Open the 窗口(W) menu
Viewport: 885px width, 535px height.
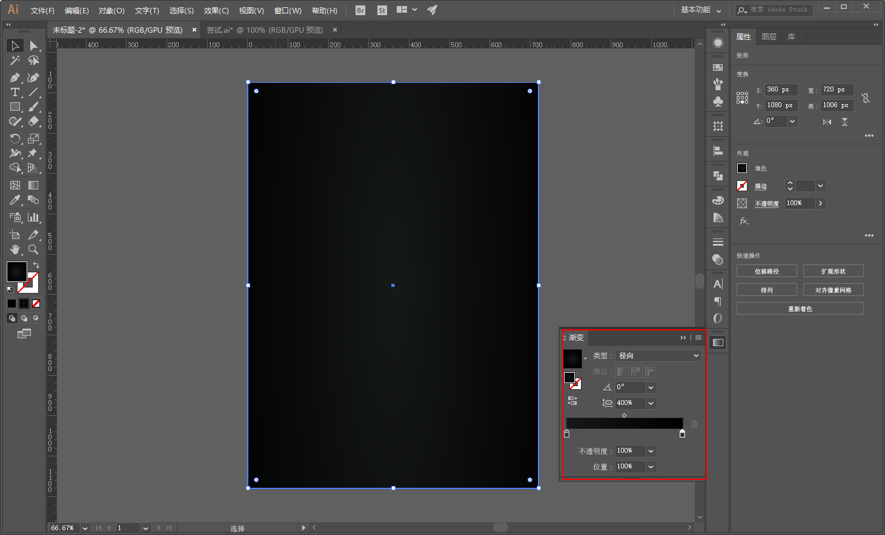(x=288, y=10)
